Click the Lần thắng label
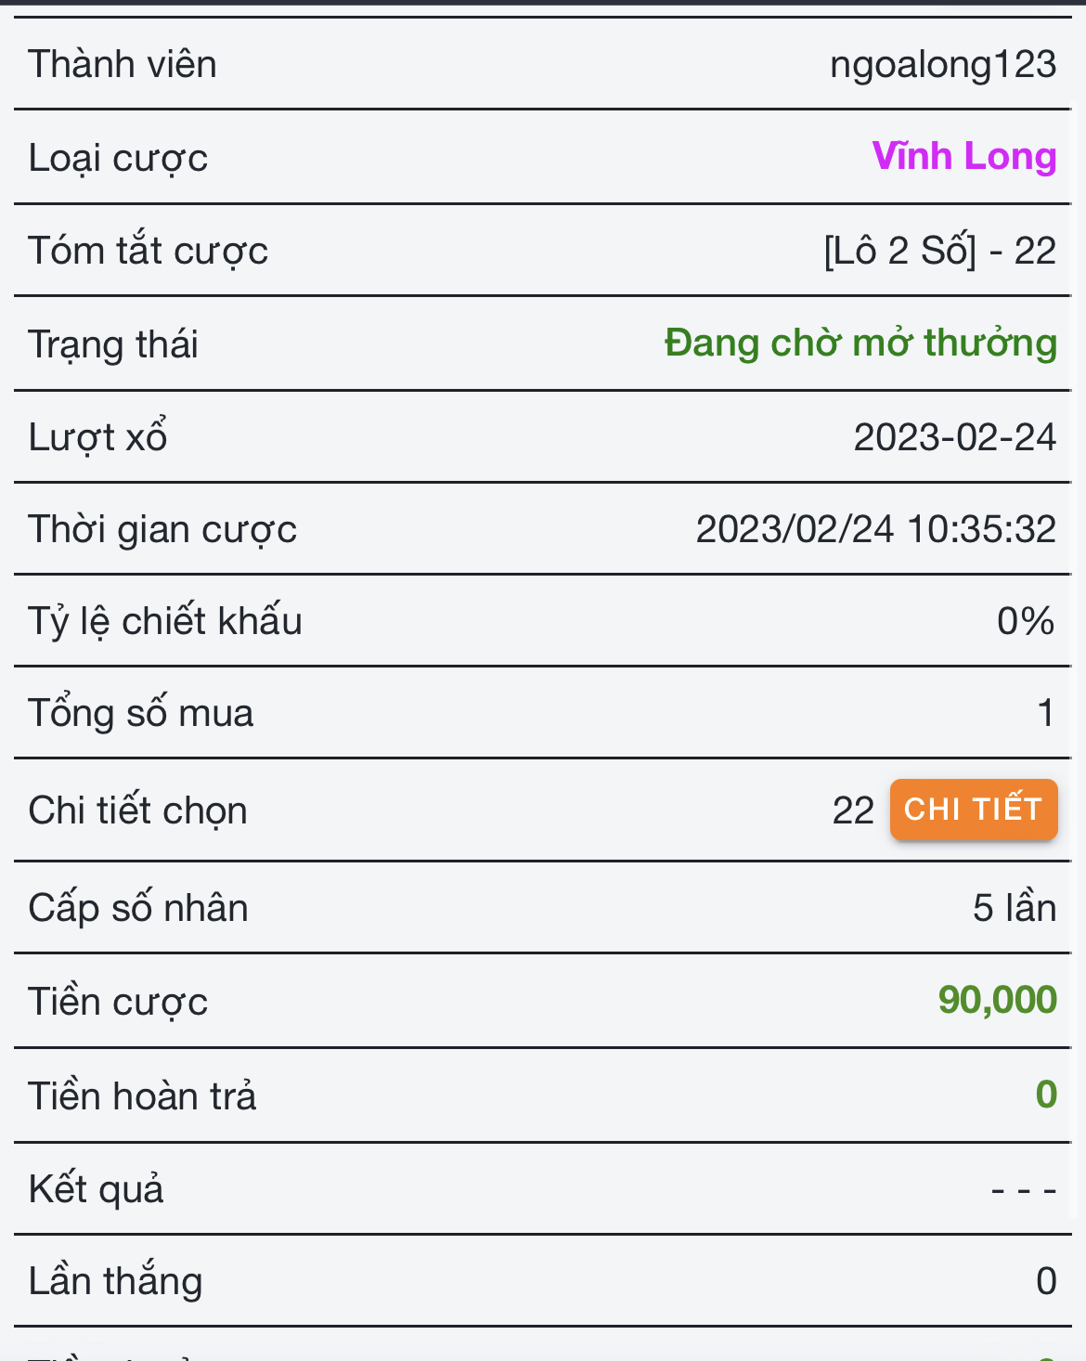This screenshot has height=1361, width=1086. point(115,1281)
